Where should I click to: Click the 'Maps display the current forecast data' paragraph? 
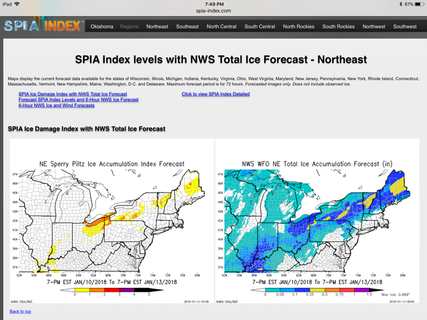213,81
